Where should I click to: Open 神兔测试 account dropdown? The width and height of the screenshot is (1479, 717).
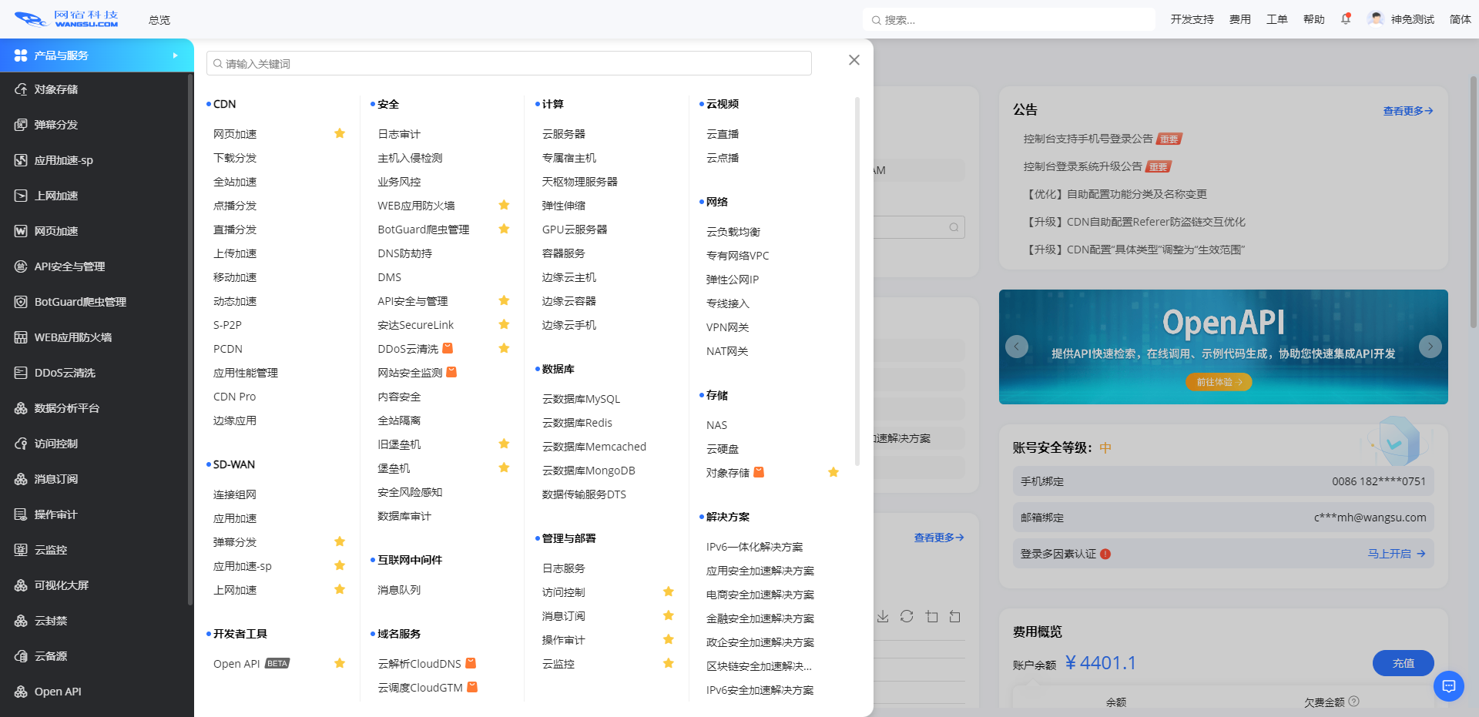1412,19
